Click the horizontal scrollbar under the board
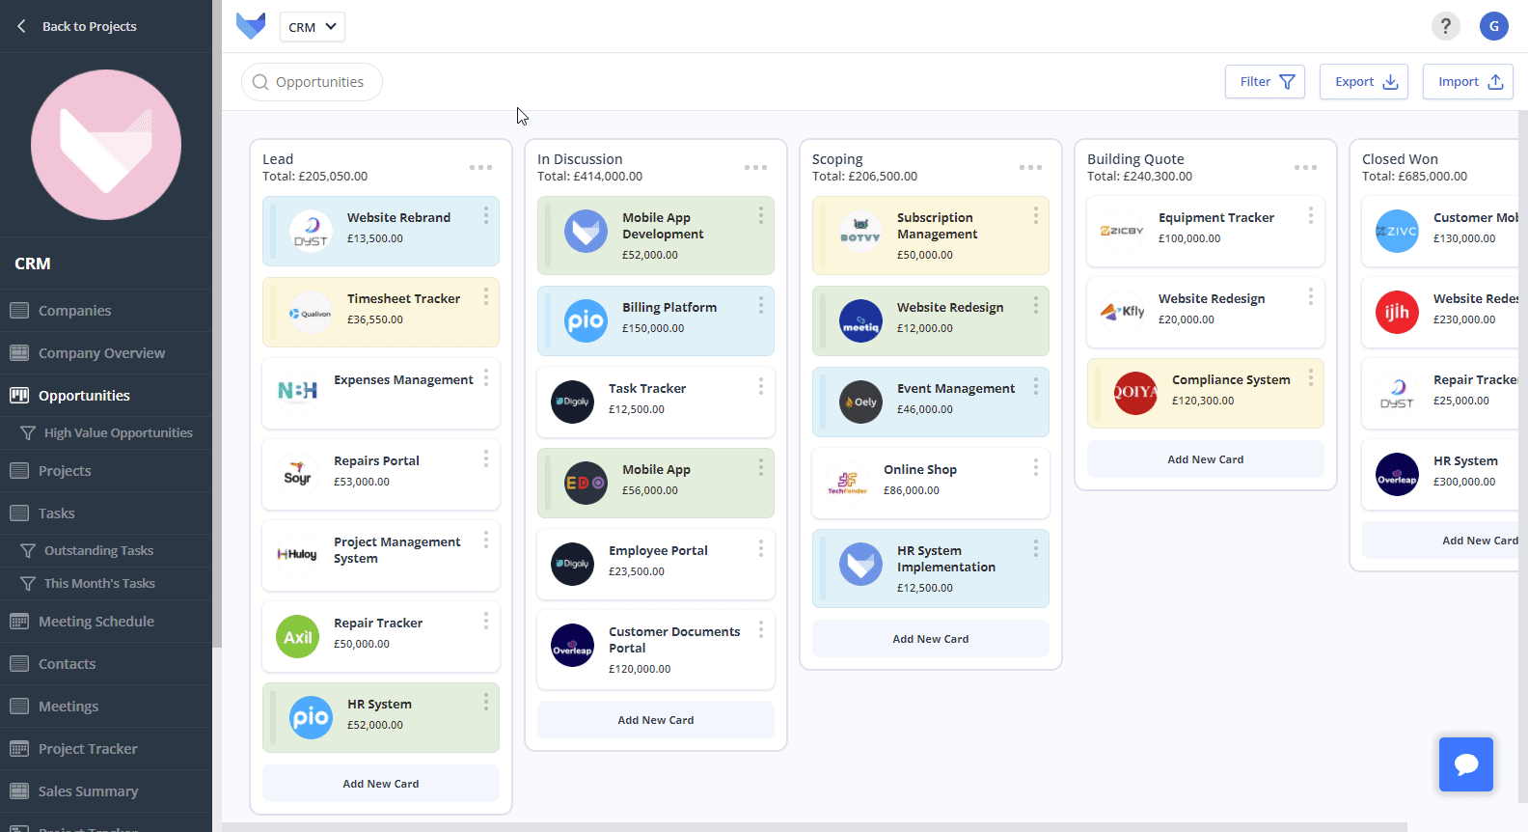The height and width of the screenshot is (832, 1528). pos(814,827)
